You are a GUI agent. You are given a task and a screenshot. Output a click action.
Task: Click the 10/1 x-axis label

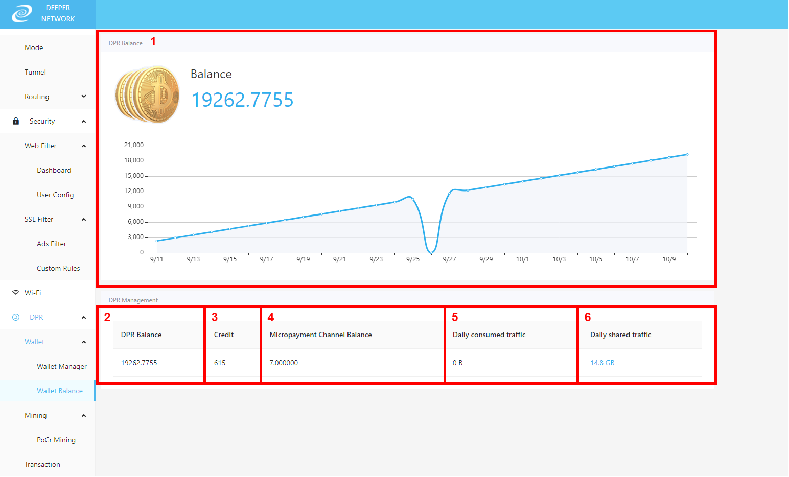(523, 259)
